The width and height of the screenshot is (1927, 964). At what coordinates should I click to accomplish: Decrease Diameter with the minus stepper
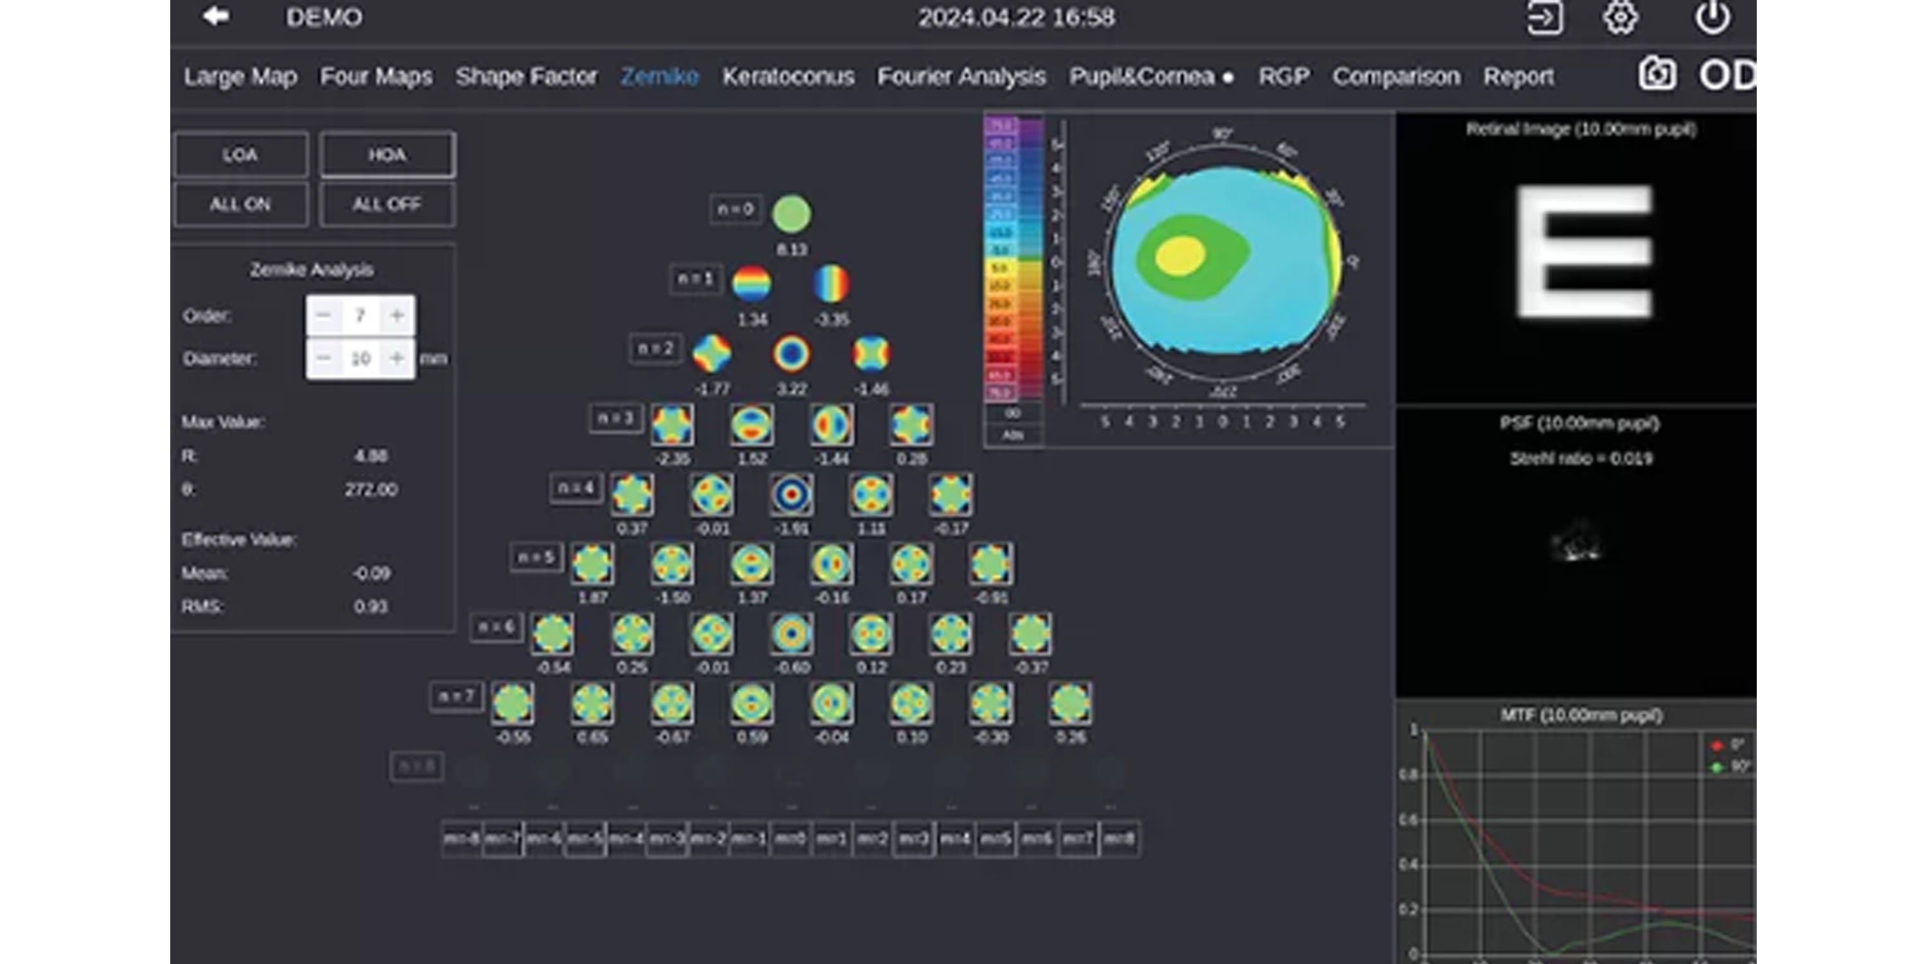[x=323, y=359]
